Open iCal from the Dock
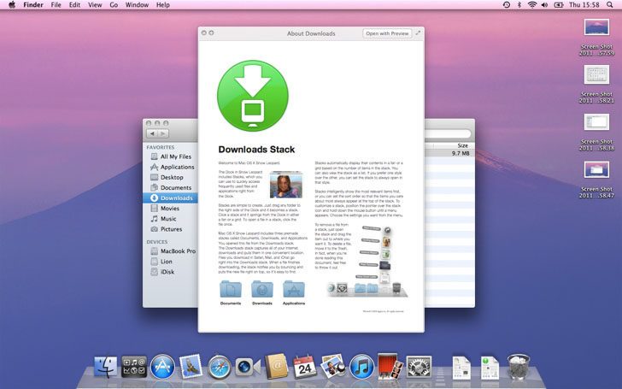The width and height of the screenshot is (622, 389). 305,366
